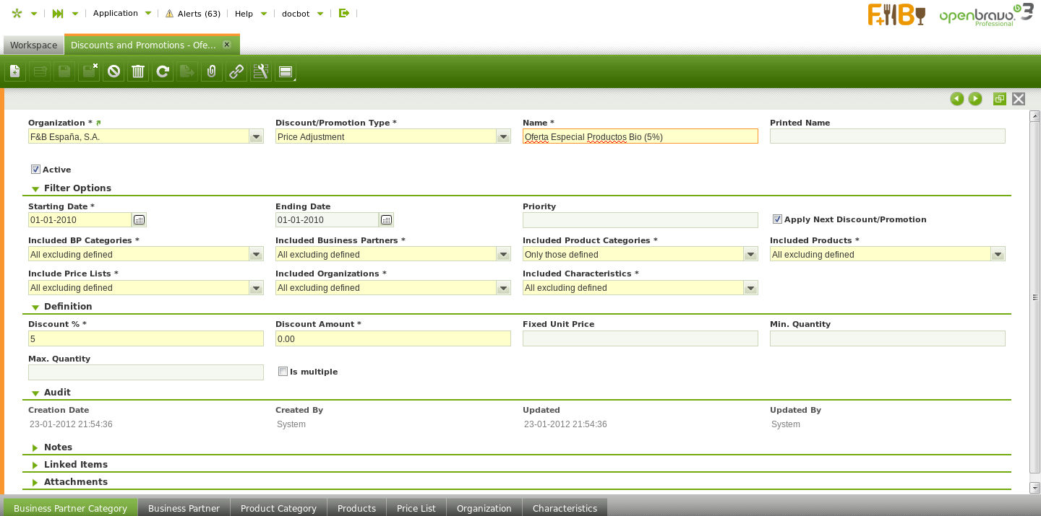Switch to the Product Category tab
Screen dimensions: 1041x516
pos(278,508)
